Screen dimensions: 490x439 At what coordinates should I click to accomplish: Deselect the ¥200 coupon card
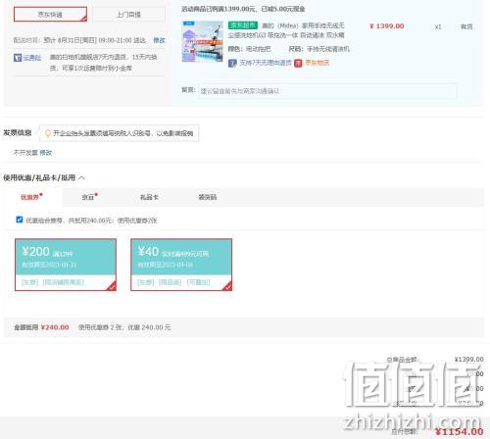[x=66, y=265]
